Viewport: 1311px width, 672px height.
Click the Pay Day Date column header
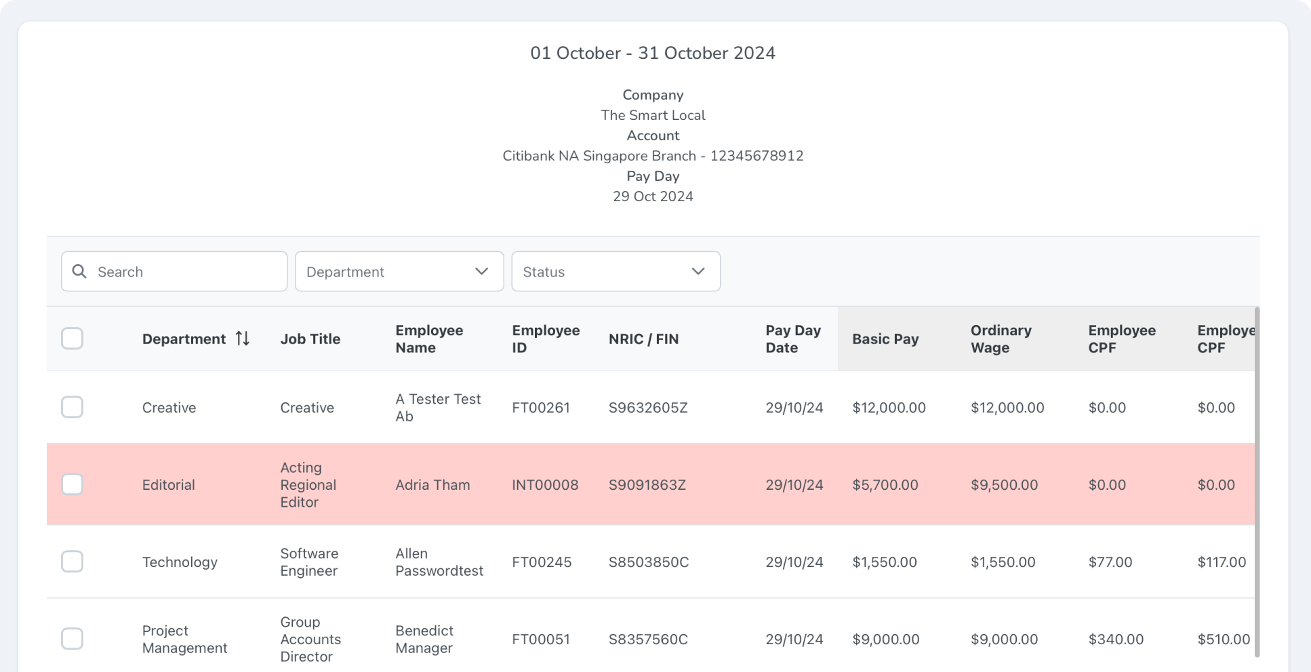[793, 339]
